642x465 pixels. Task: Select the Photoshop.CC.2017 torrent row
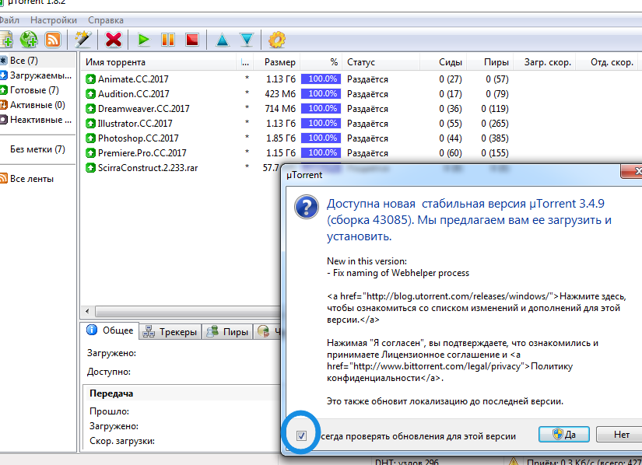[360, 138]
